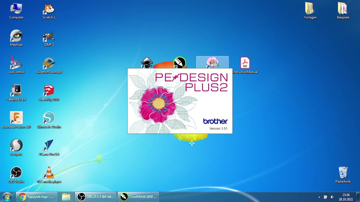The image size is (360, 202).
Task: Click the CatalystEX 4.4 shortcut
Action: 16,93
